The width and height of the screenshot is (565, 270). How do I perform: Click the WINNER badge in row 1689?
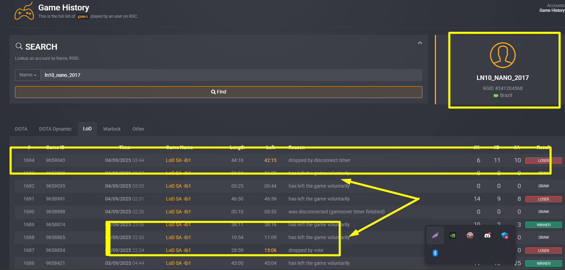click(x=543, y=225)
